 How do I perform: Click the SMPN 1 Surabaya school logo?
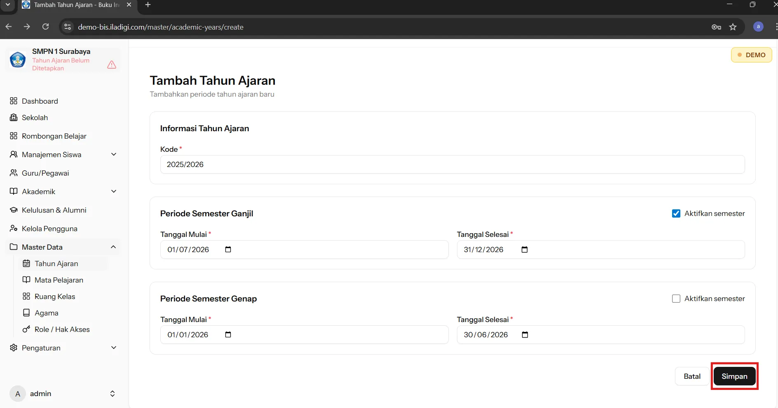tap(18, 60)
